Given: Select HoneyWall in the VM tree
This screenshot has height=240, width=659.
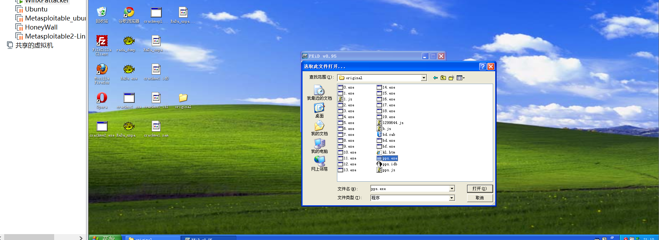Looking at the screenshot, I should [x=41, y=27].
